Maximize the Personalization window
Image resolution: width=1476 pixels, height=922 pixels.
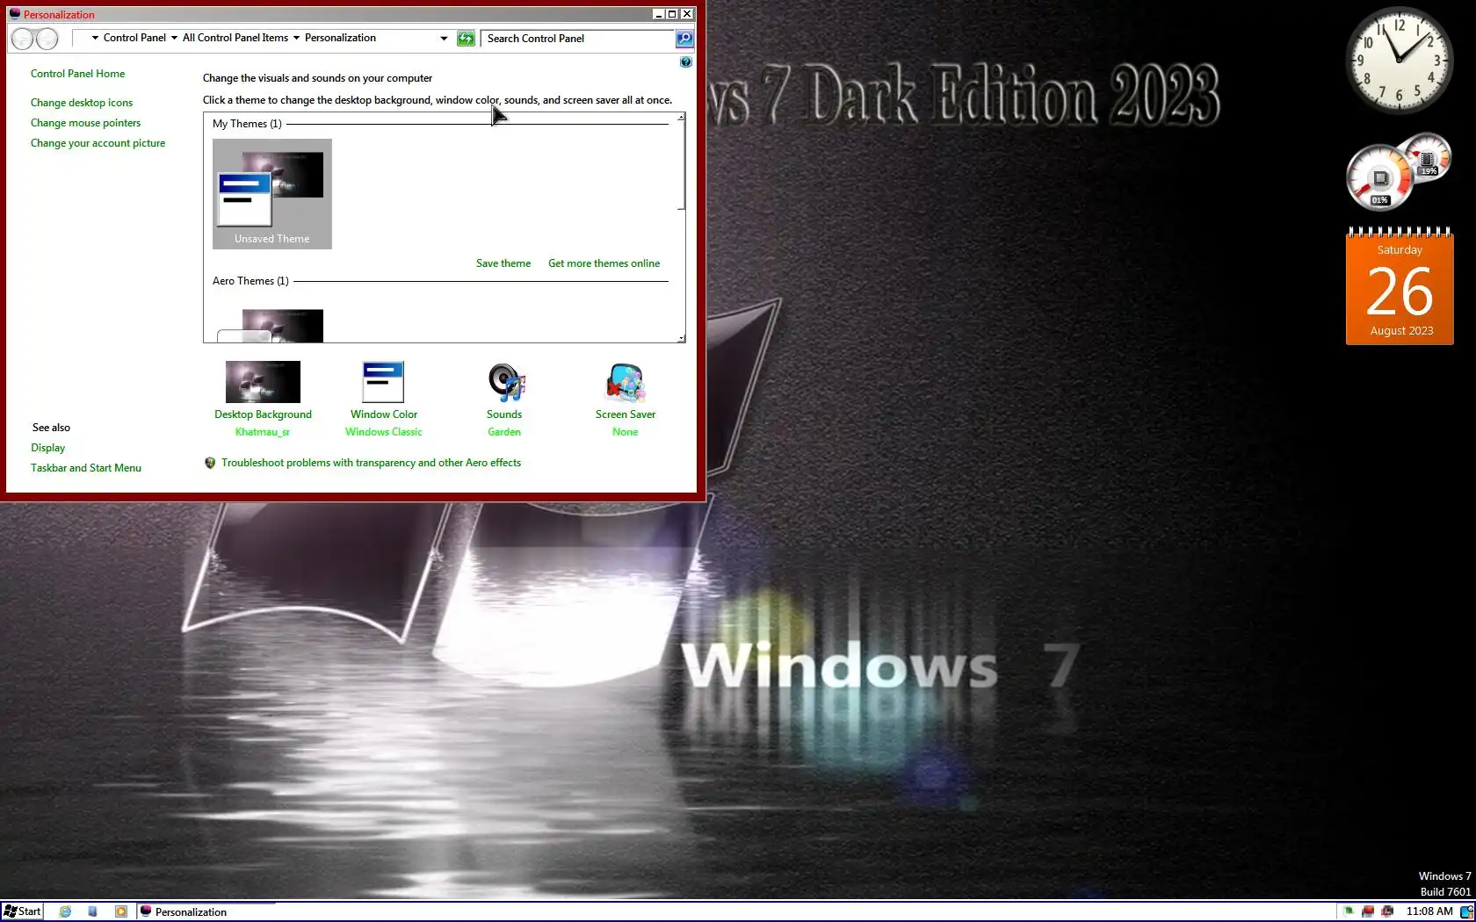[x=672, y=14]
